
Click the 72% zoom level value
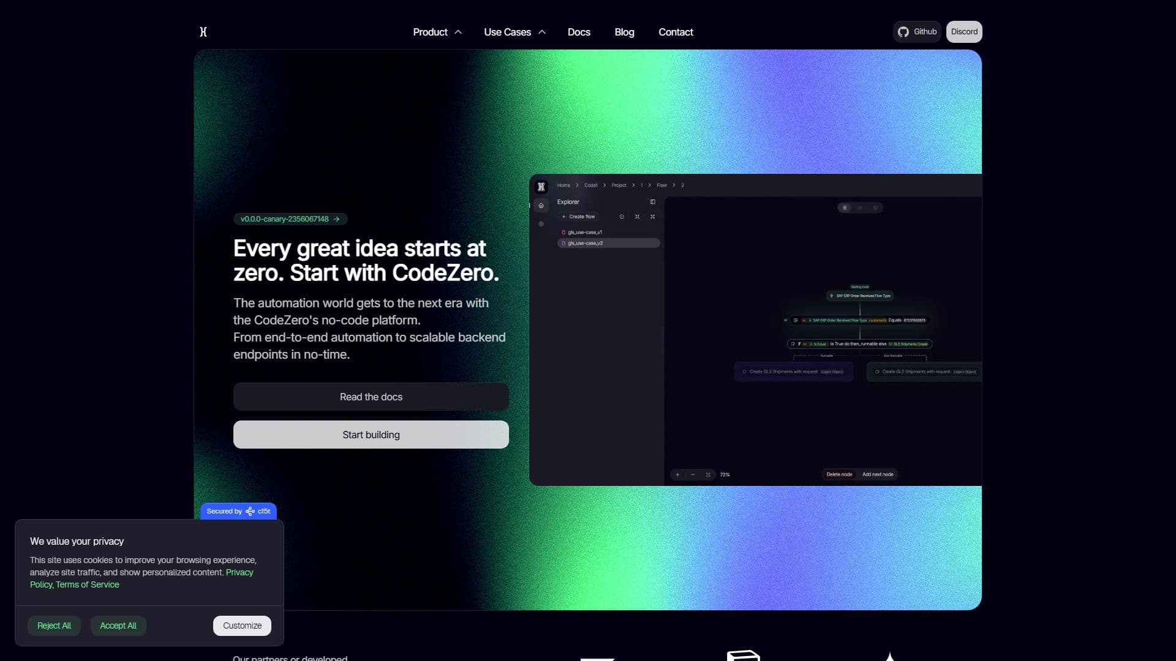click(725, 475)
